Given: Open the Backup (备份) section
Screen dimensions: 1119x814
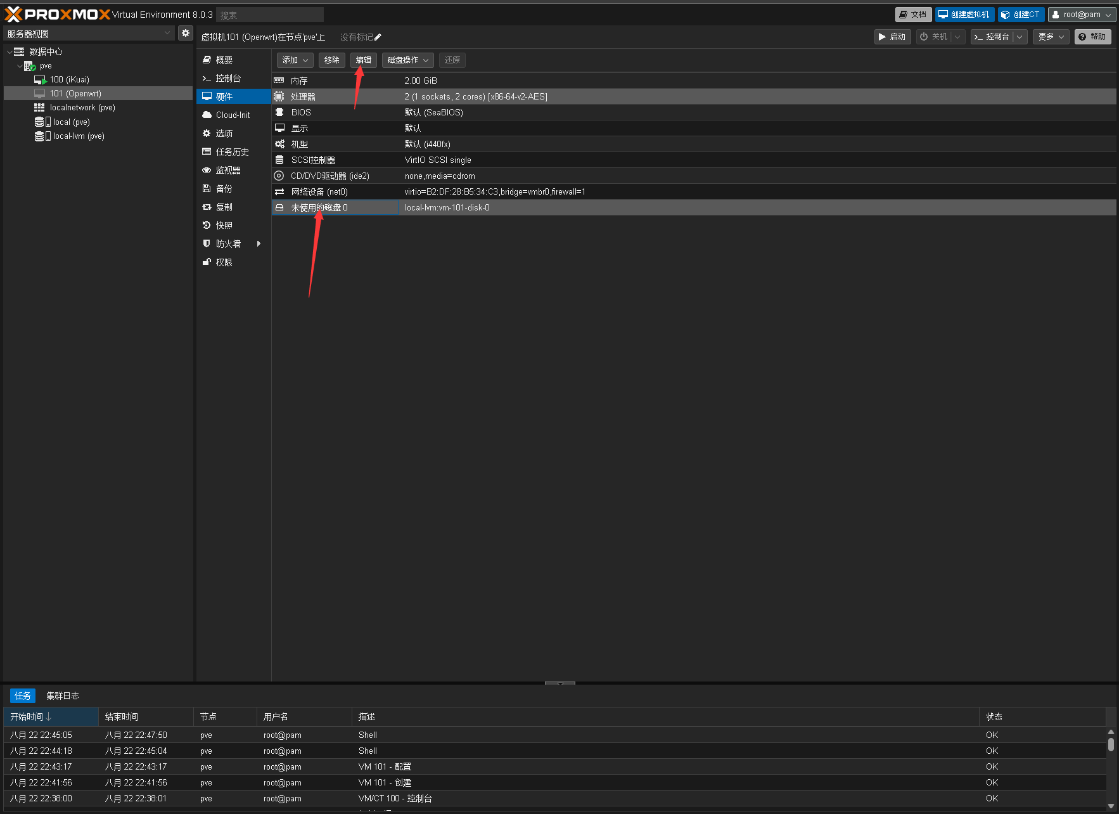Looking at the screenshot, I should pos(224,188).
